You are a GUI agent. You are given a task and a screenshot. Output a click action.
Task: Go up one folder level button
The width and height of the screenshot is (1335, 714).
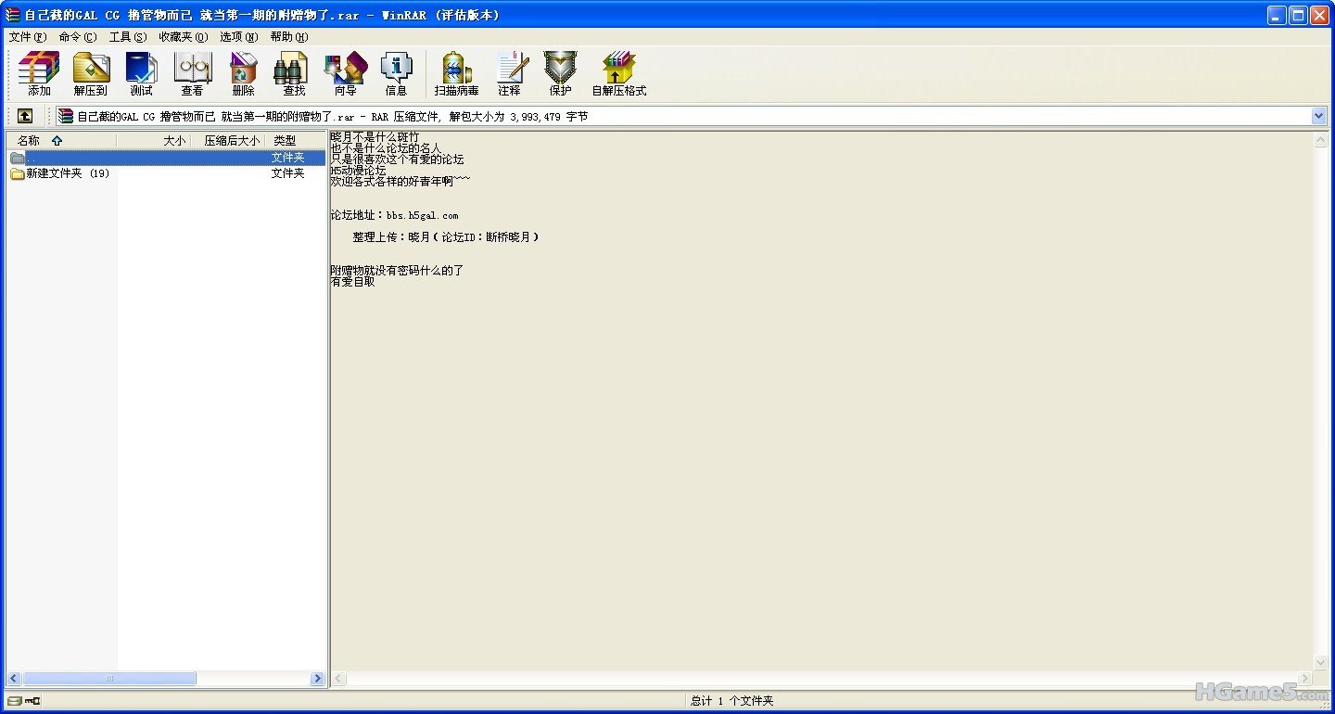(x=25, y=116)
